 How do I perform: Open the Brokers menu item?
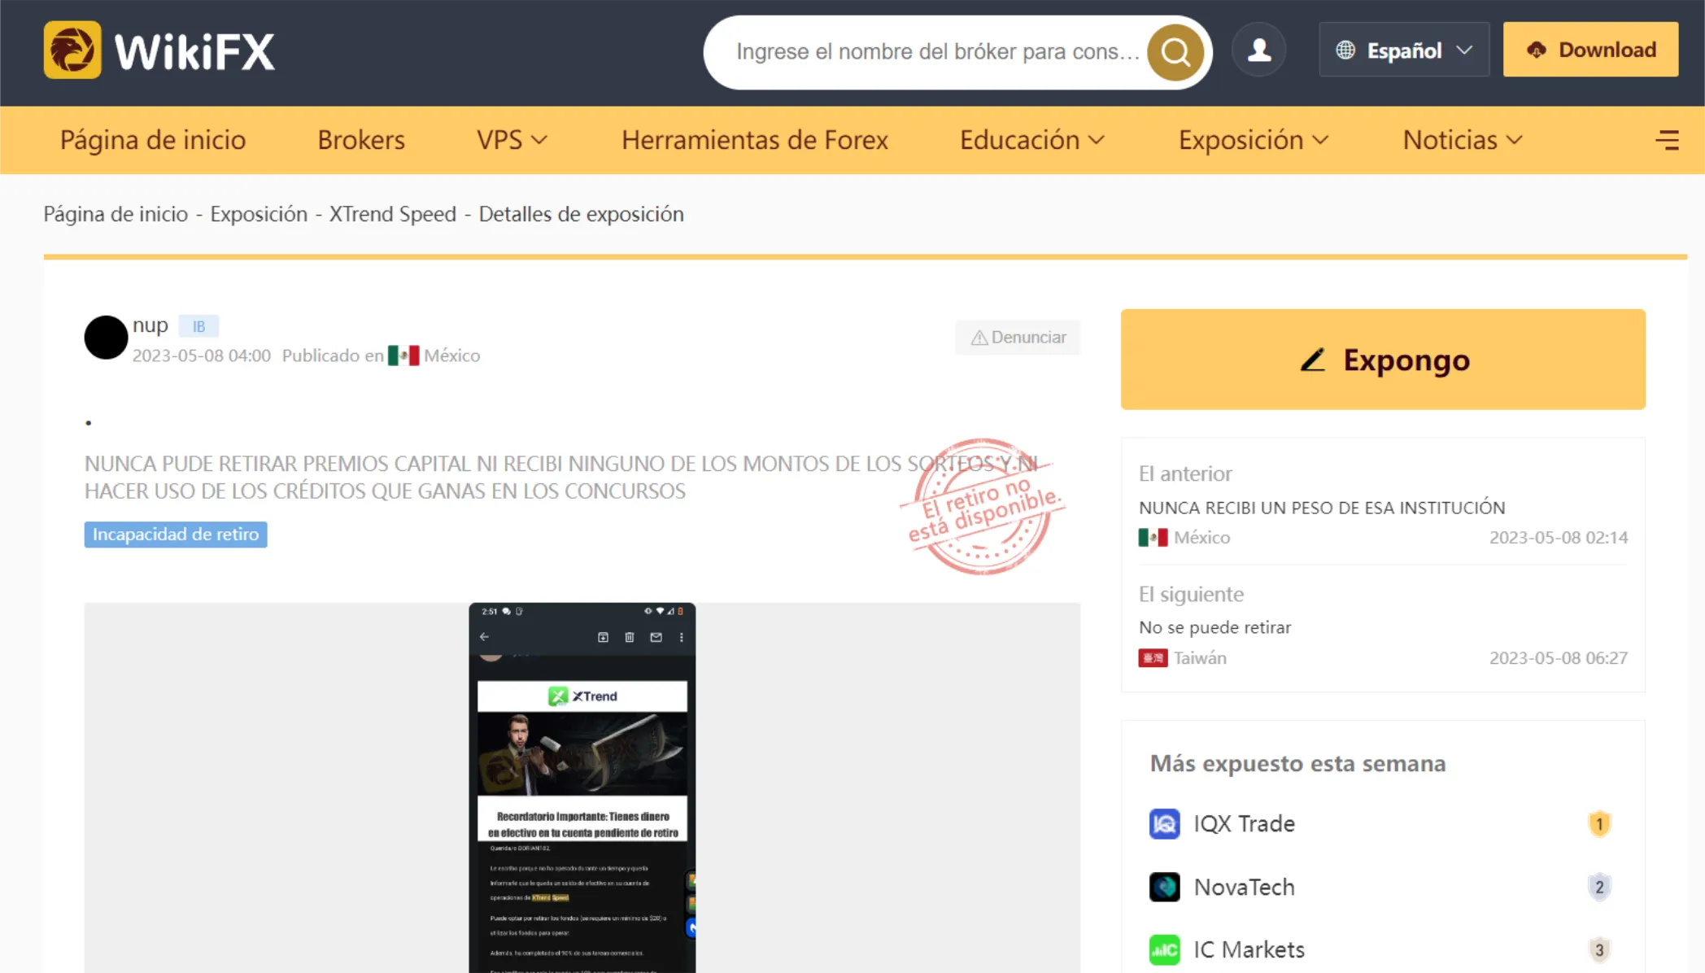pos(361,140)
